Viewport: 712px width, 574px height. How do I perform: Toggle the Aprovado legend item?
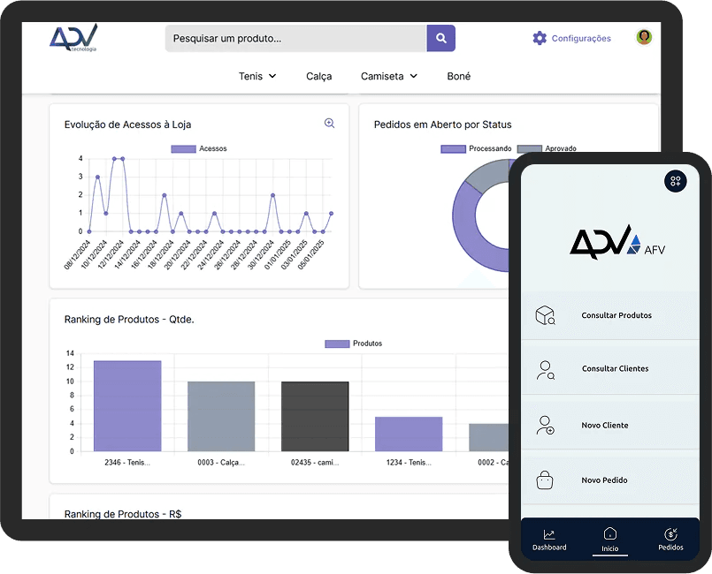547,149
